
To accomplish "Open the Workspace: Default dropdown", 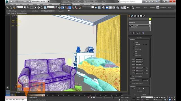I will (39, 1).
